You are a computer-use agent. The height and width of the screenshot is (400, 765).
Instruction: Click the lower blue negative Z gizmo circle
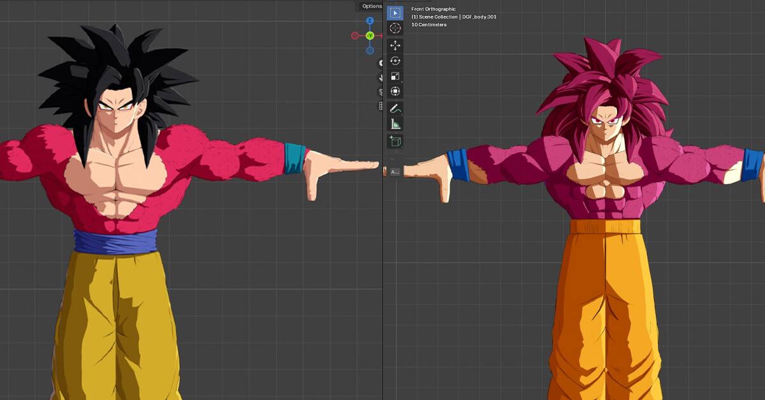(370, 50)
